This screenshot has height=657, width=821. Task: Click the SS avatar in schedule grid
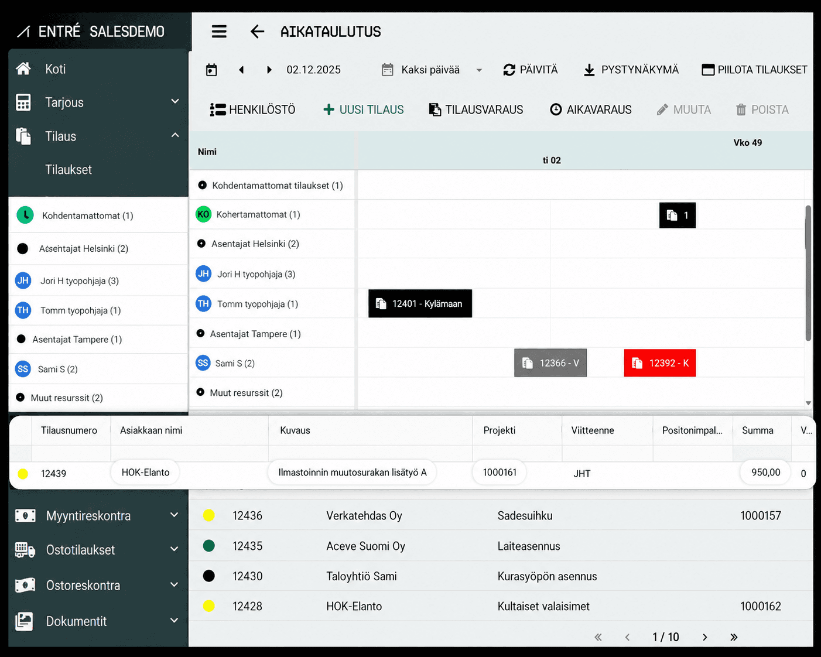pos(203,363)
